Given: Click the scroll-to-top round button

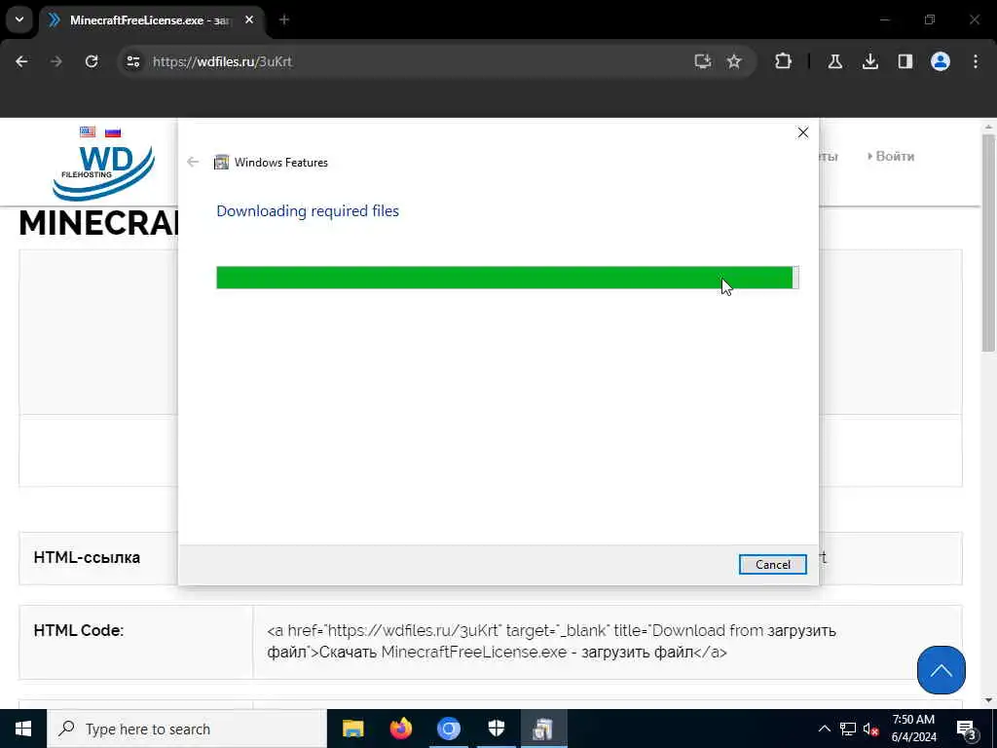Looking at the screenshot, I should click(x=942, y=670).
